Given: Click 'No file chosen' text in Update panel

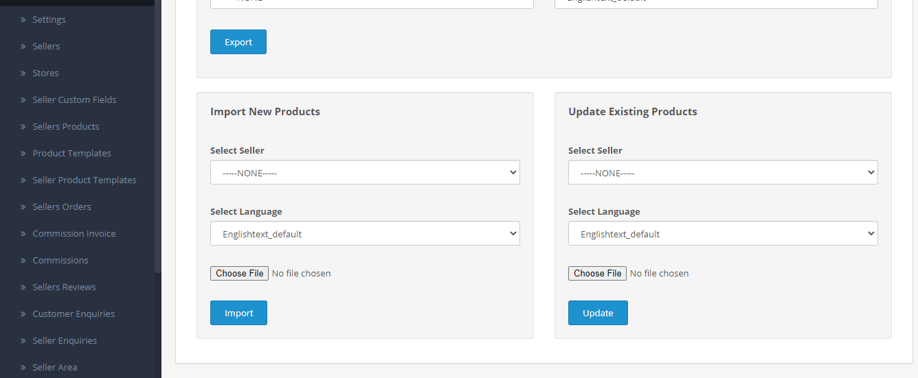Looking at the screenshot, I should coord(659,273).
